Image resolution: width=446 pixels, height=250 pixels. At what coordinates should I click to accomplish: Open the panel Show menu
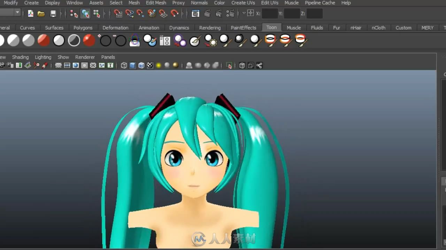pos(63,57)
